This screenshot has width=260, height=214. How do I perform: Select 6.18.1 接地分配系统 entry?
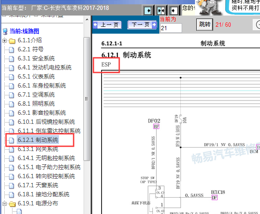[43, 194]
